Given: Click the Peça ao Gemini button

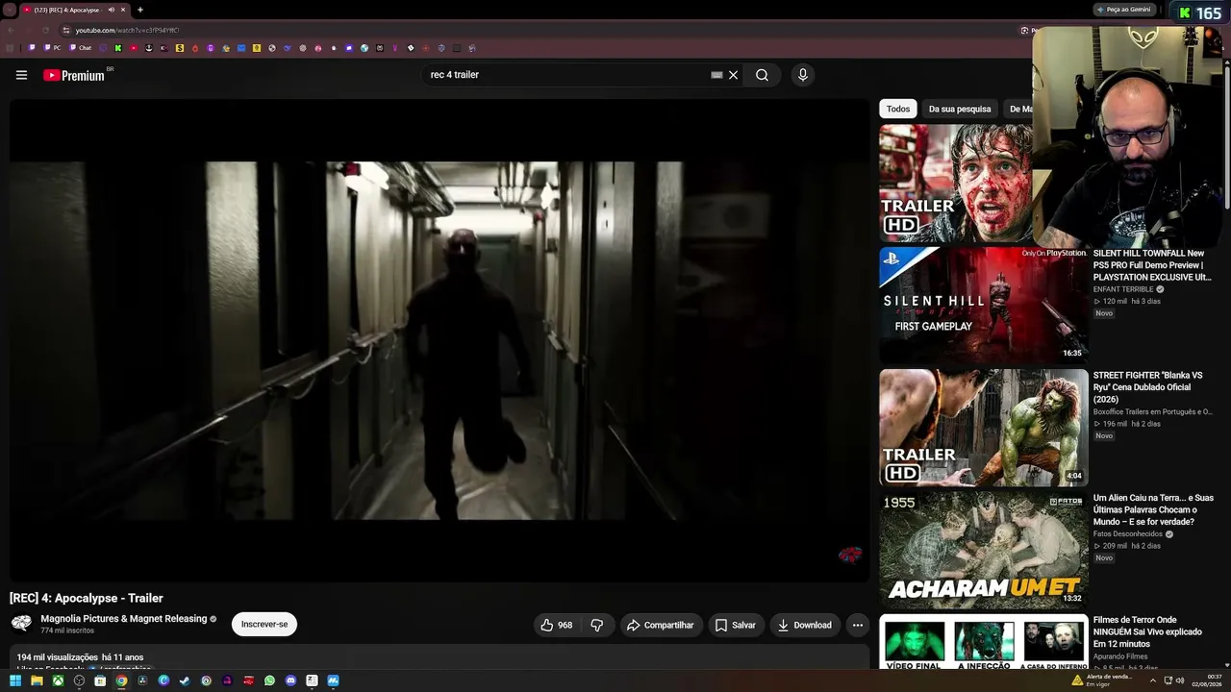Looking at the screenshot, I should point(1125,10).
